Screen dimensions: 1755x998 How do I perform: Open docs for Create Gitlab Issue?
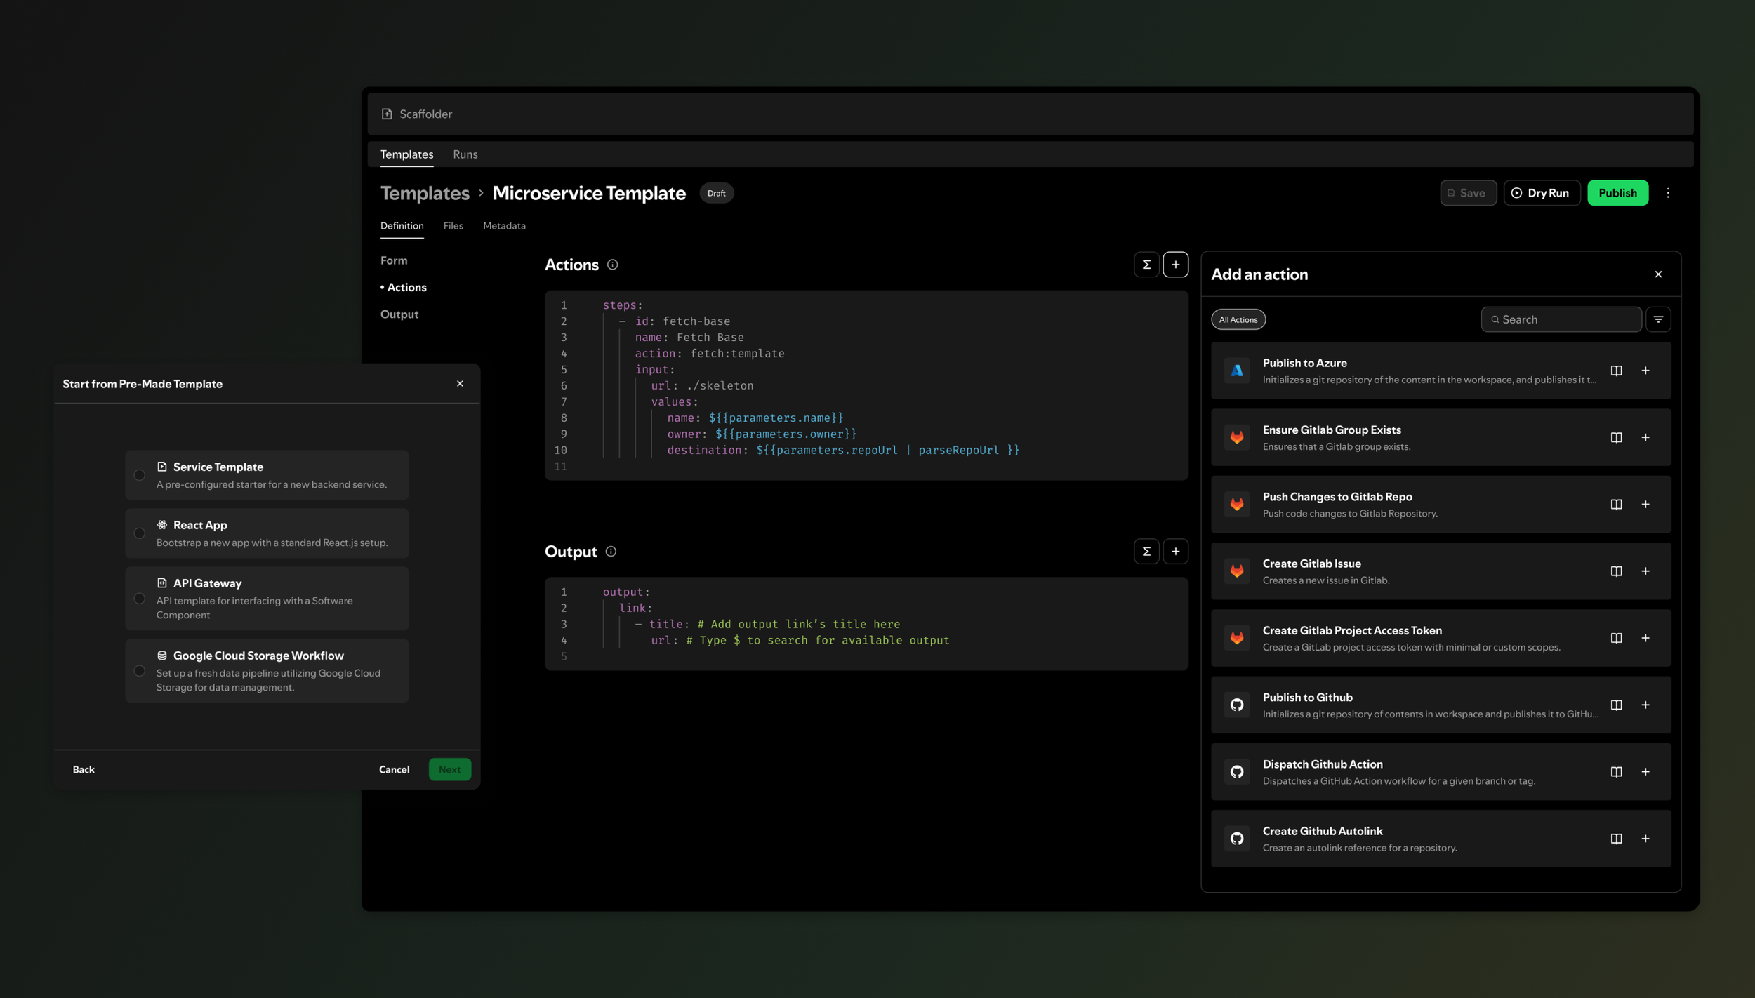coord(1616,571)
